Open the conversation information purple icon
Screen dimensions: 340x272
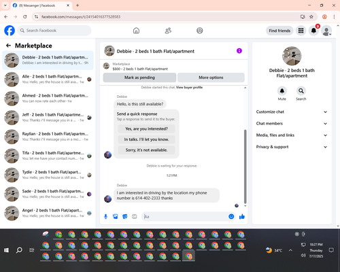239,51
